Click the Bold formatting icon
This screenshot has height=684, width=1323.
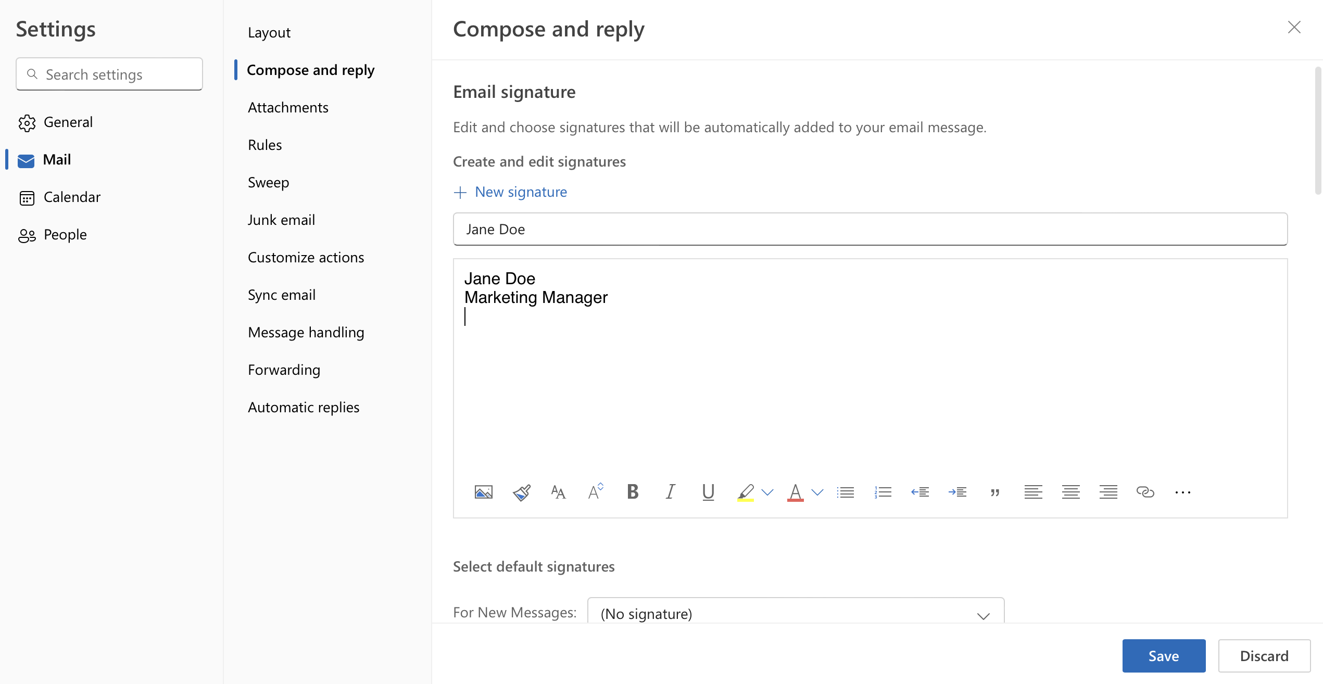pyautogui.click(x=633, y=491)
